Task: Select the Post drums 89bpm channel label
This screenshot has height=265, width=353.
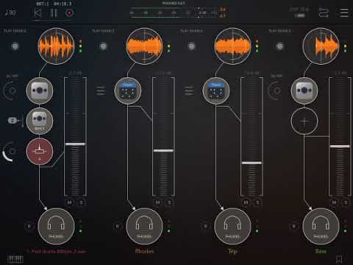Action: (57, 251)
